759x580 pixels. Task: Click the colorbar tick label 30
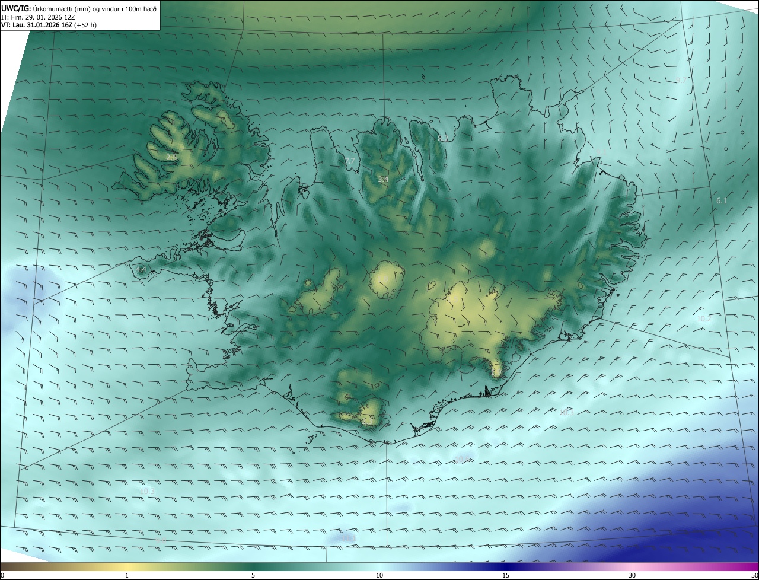point(632,576)
